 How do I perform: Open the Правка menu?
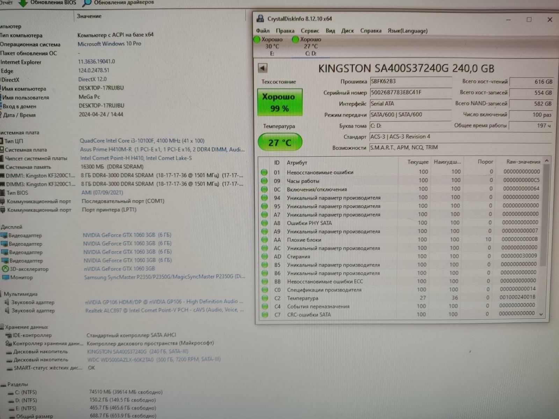[285, 31]
